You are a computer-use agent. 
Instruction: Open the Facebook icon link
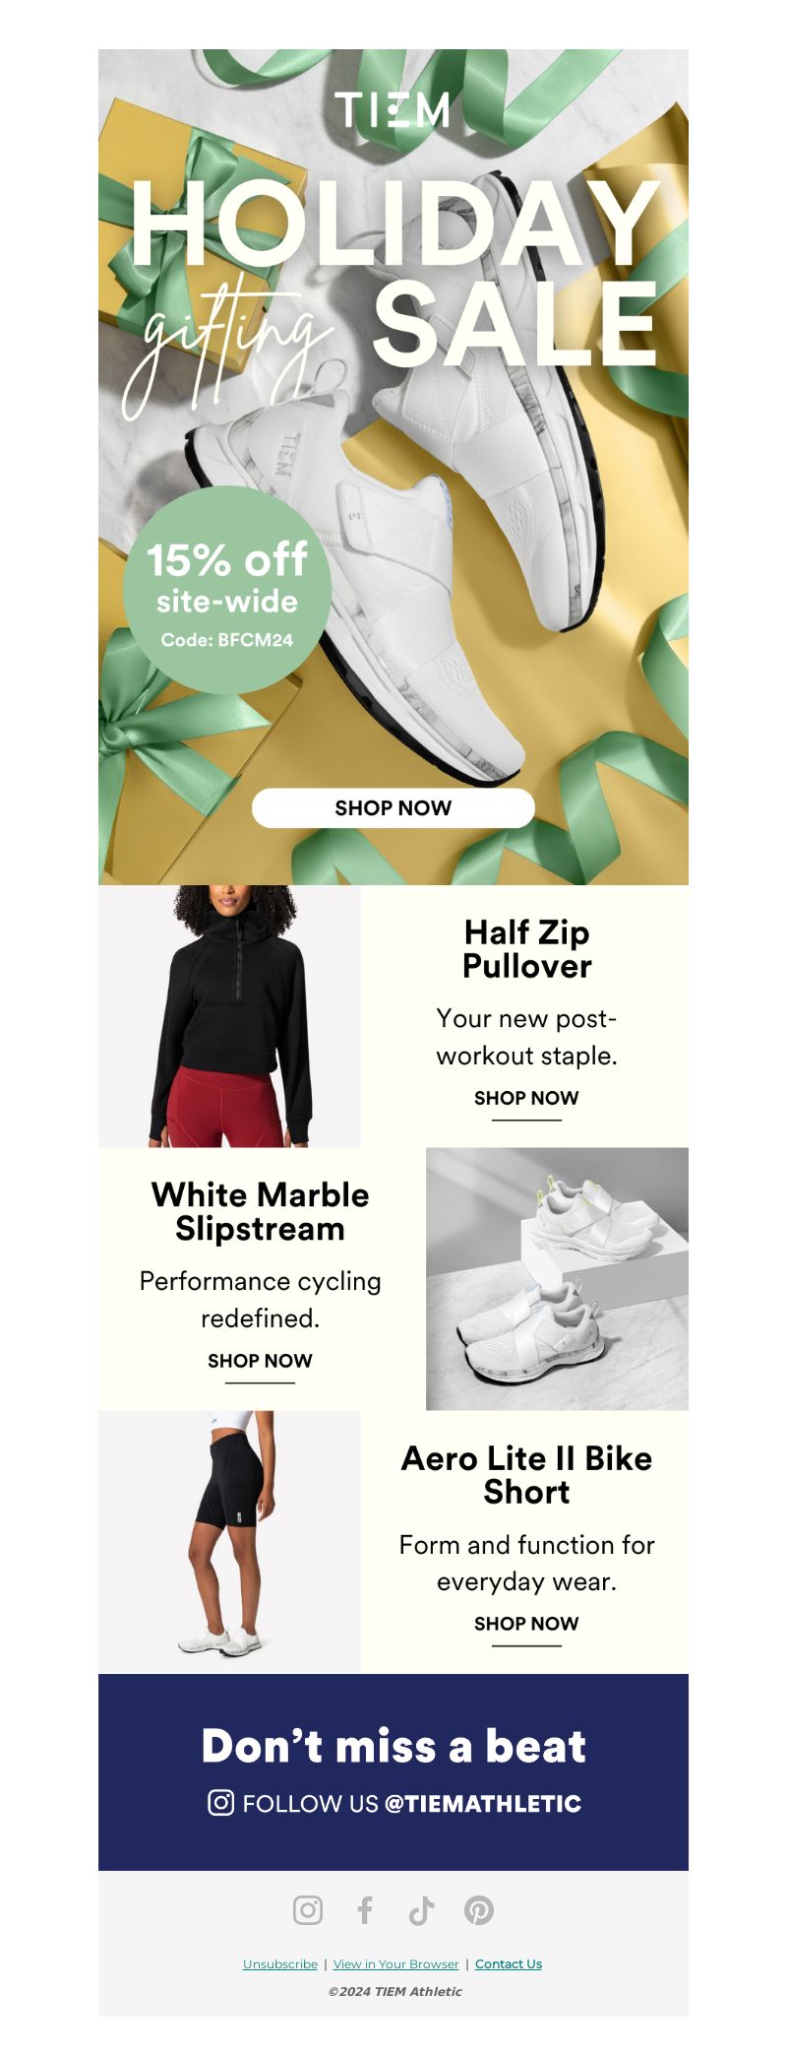click(x=365, y=1910)
